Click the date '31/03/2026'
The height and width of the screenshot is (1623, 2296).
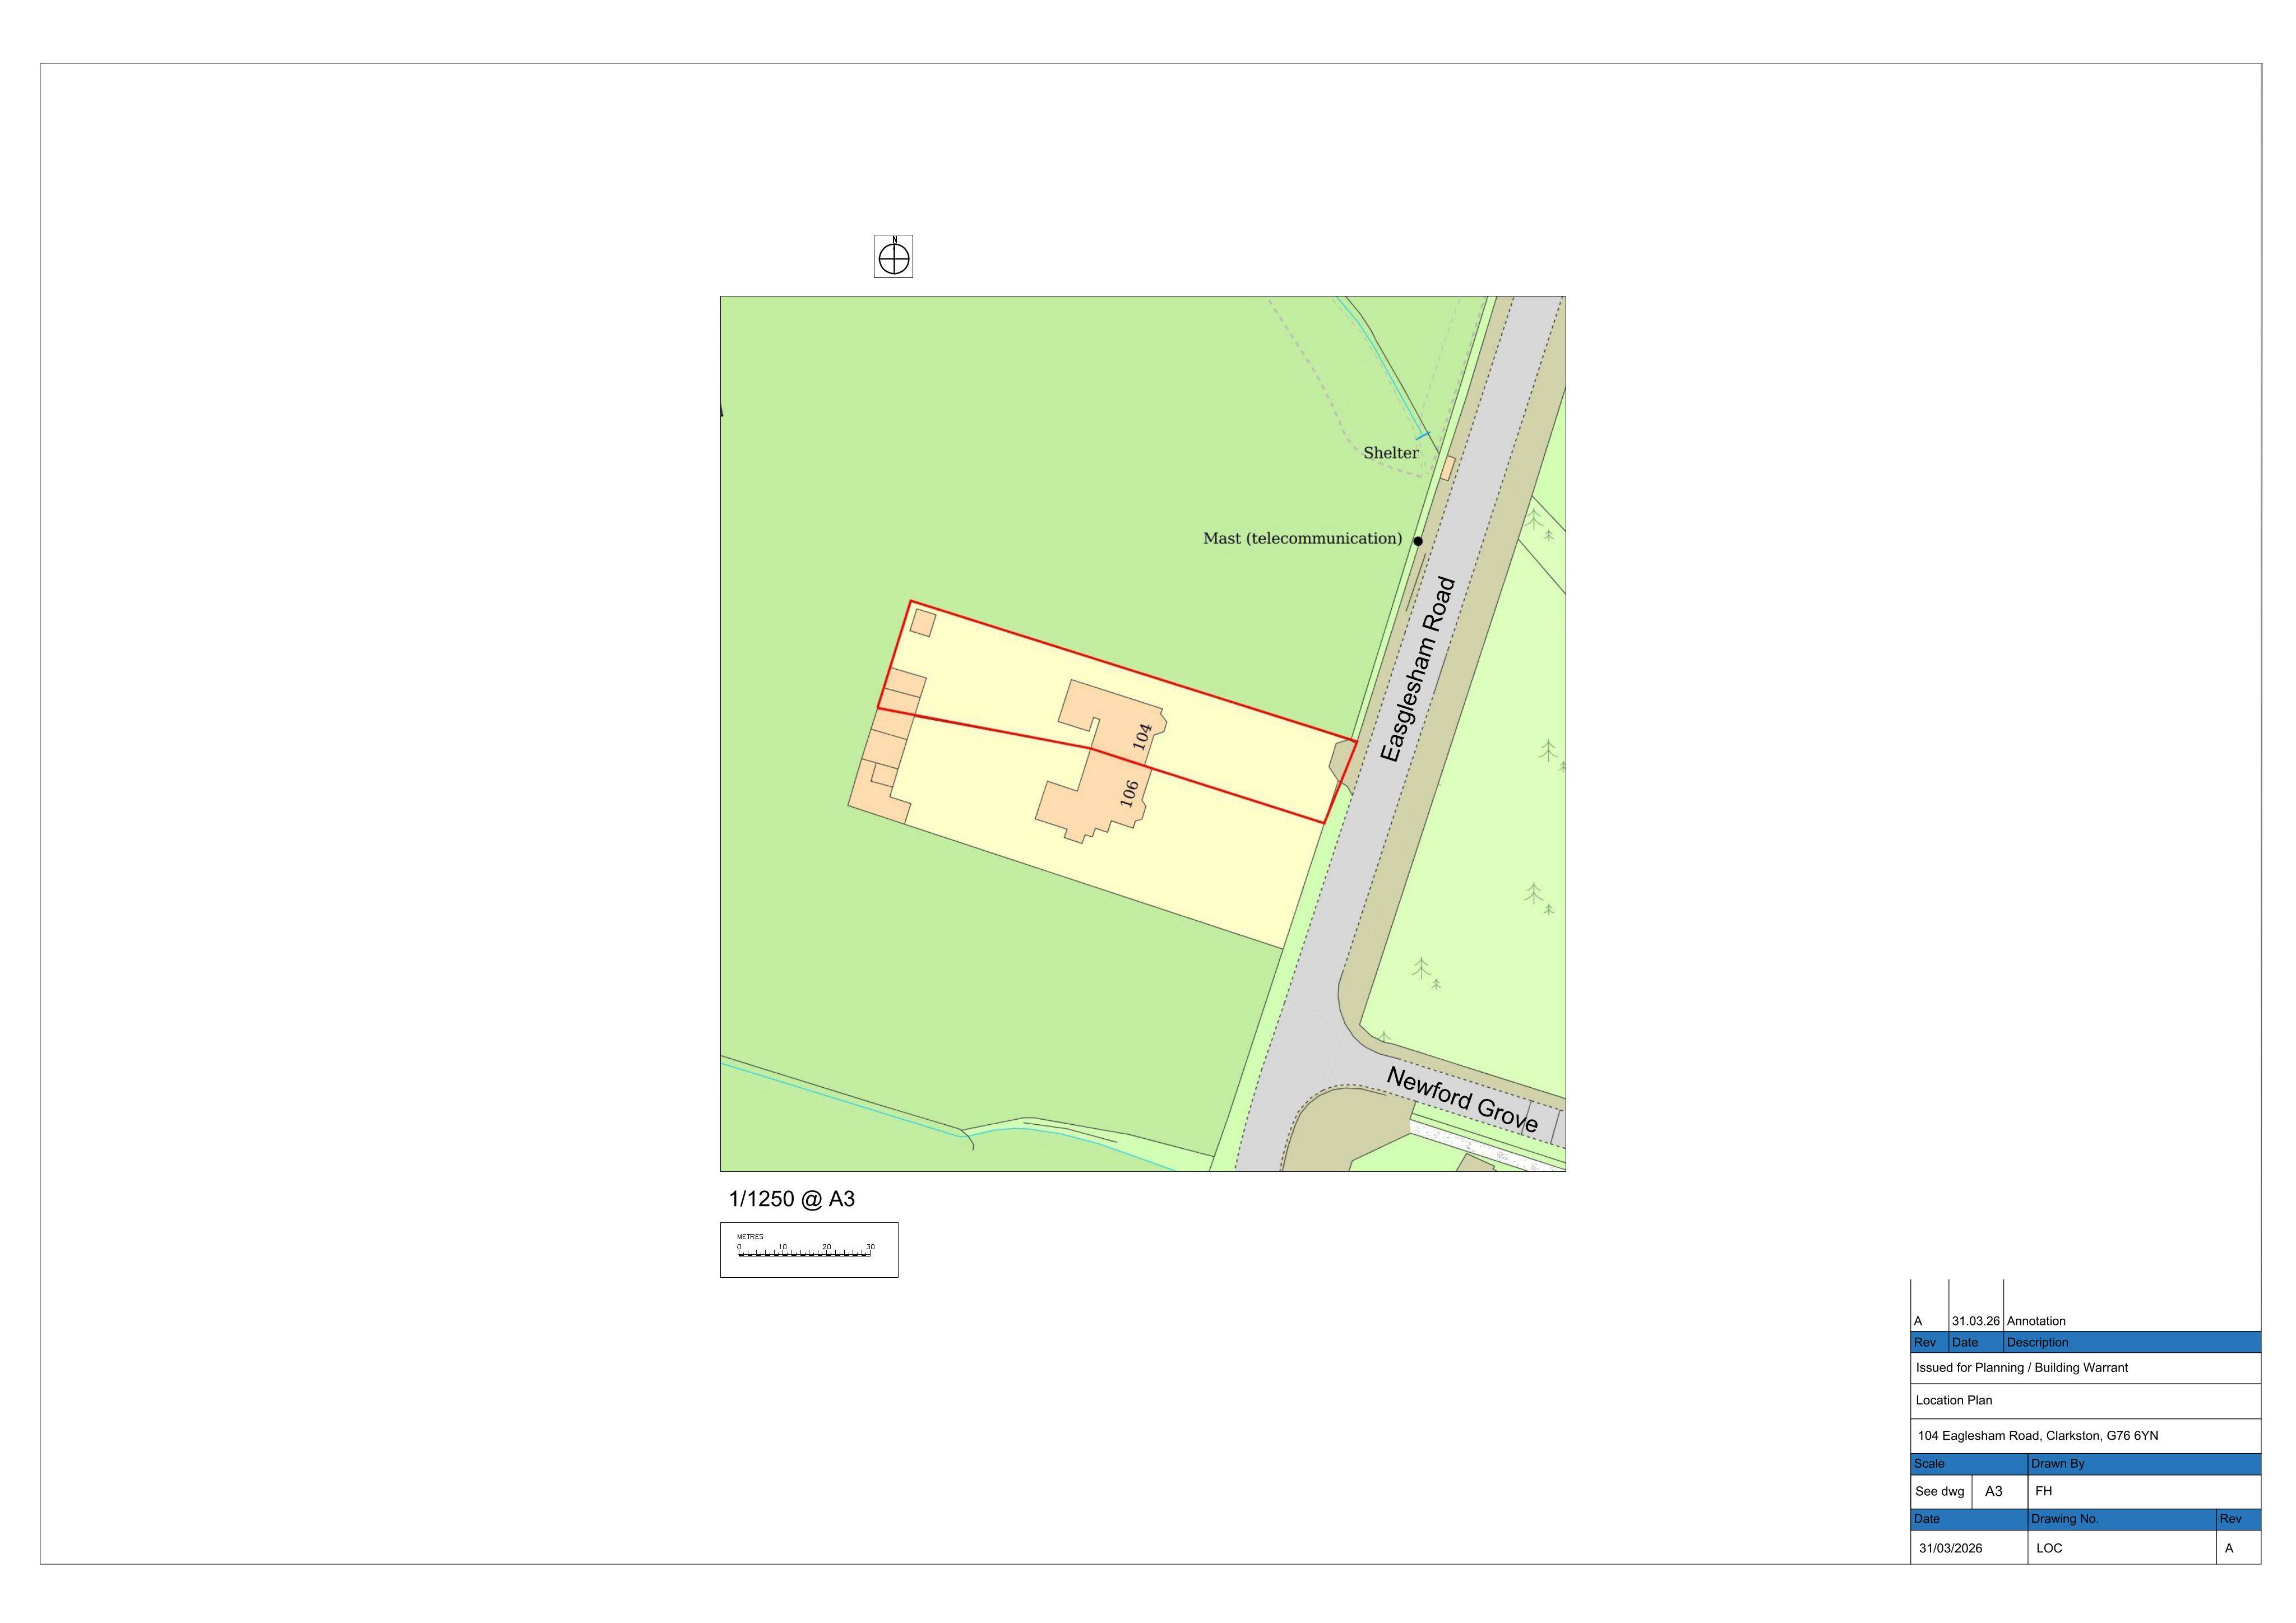pos(1951,1548)
